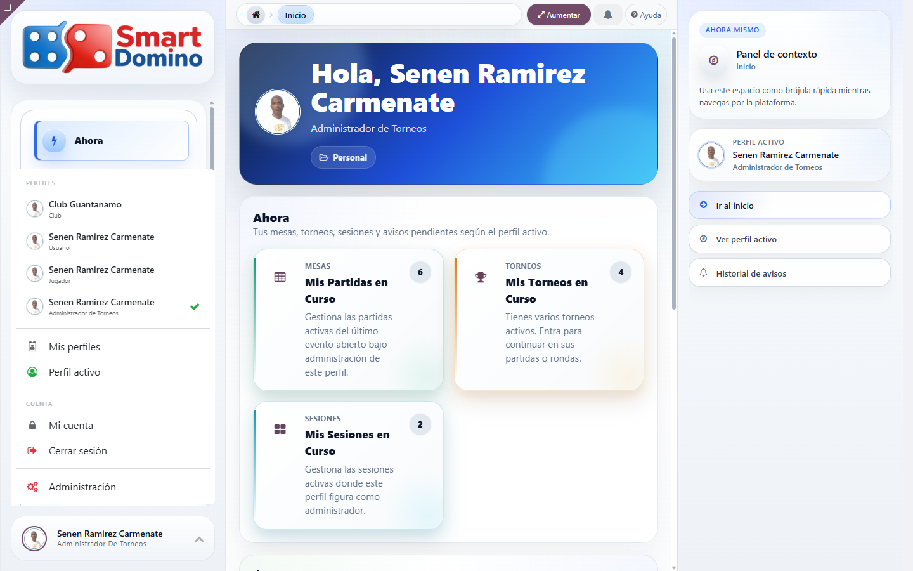Switch to Club Guantanamo profile
913x571 pixels.
tap(112, 209)
